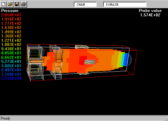Open a file with the folder icon
This screenshot has height=121, width=168.
(x=10, y=4)
